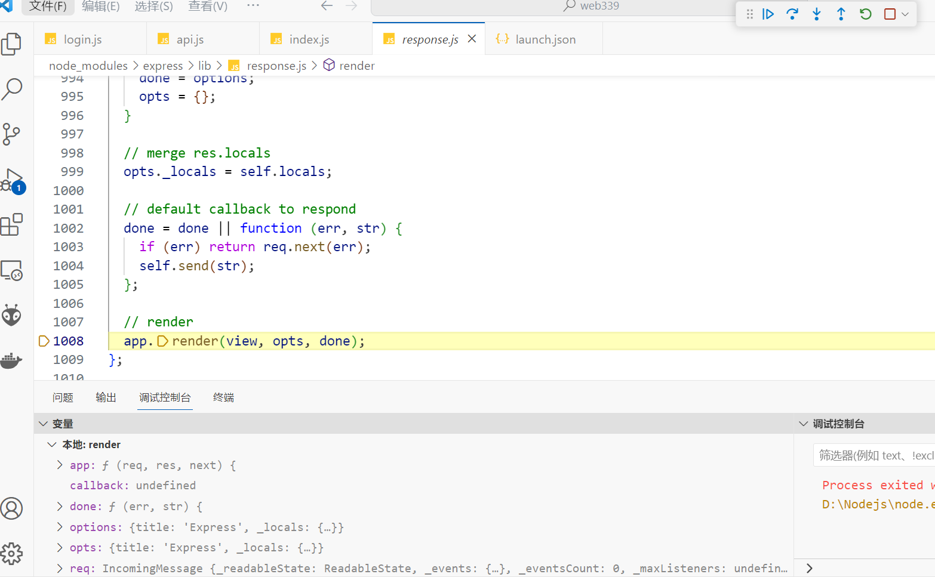Open the Explorer view in activity bar
This screenshot has height=577, width=935.
click(x=11, y=44)
